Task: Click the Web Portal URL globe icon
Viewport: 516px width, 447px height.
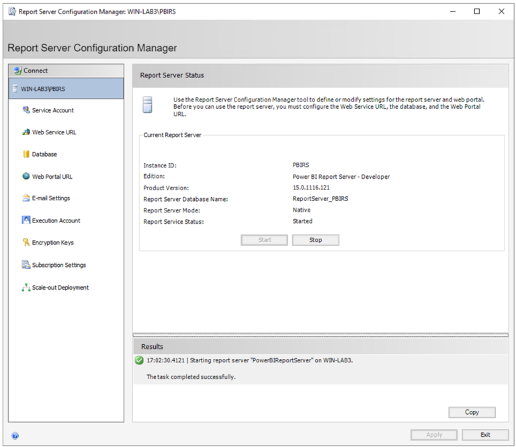Action: tap(26, 177)
